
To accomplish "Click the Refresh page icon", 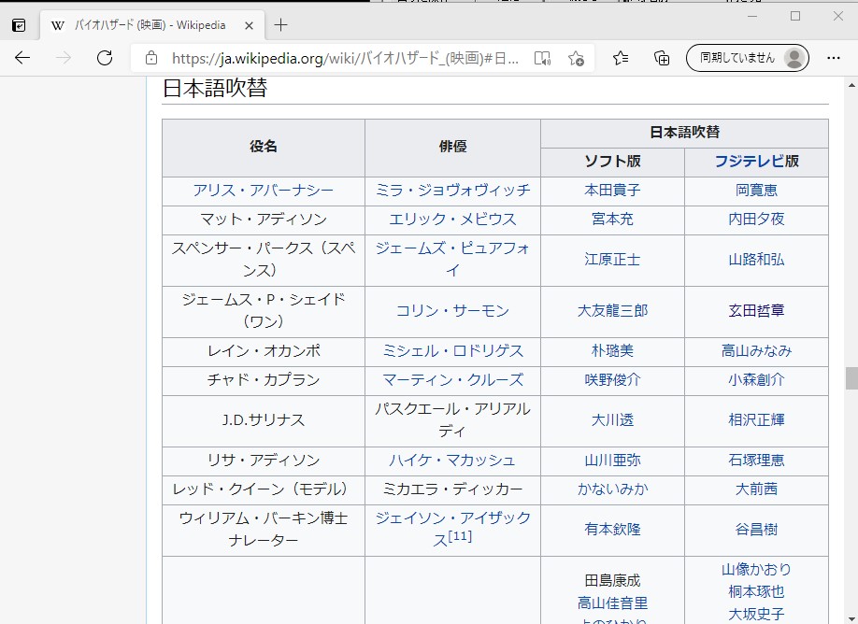I will coord(105,57).
